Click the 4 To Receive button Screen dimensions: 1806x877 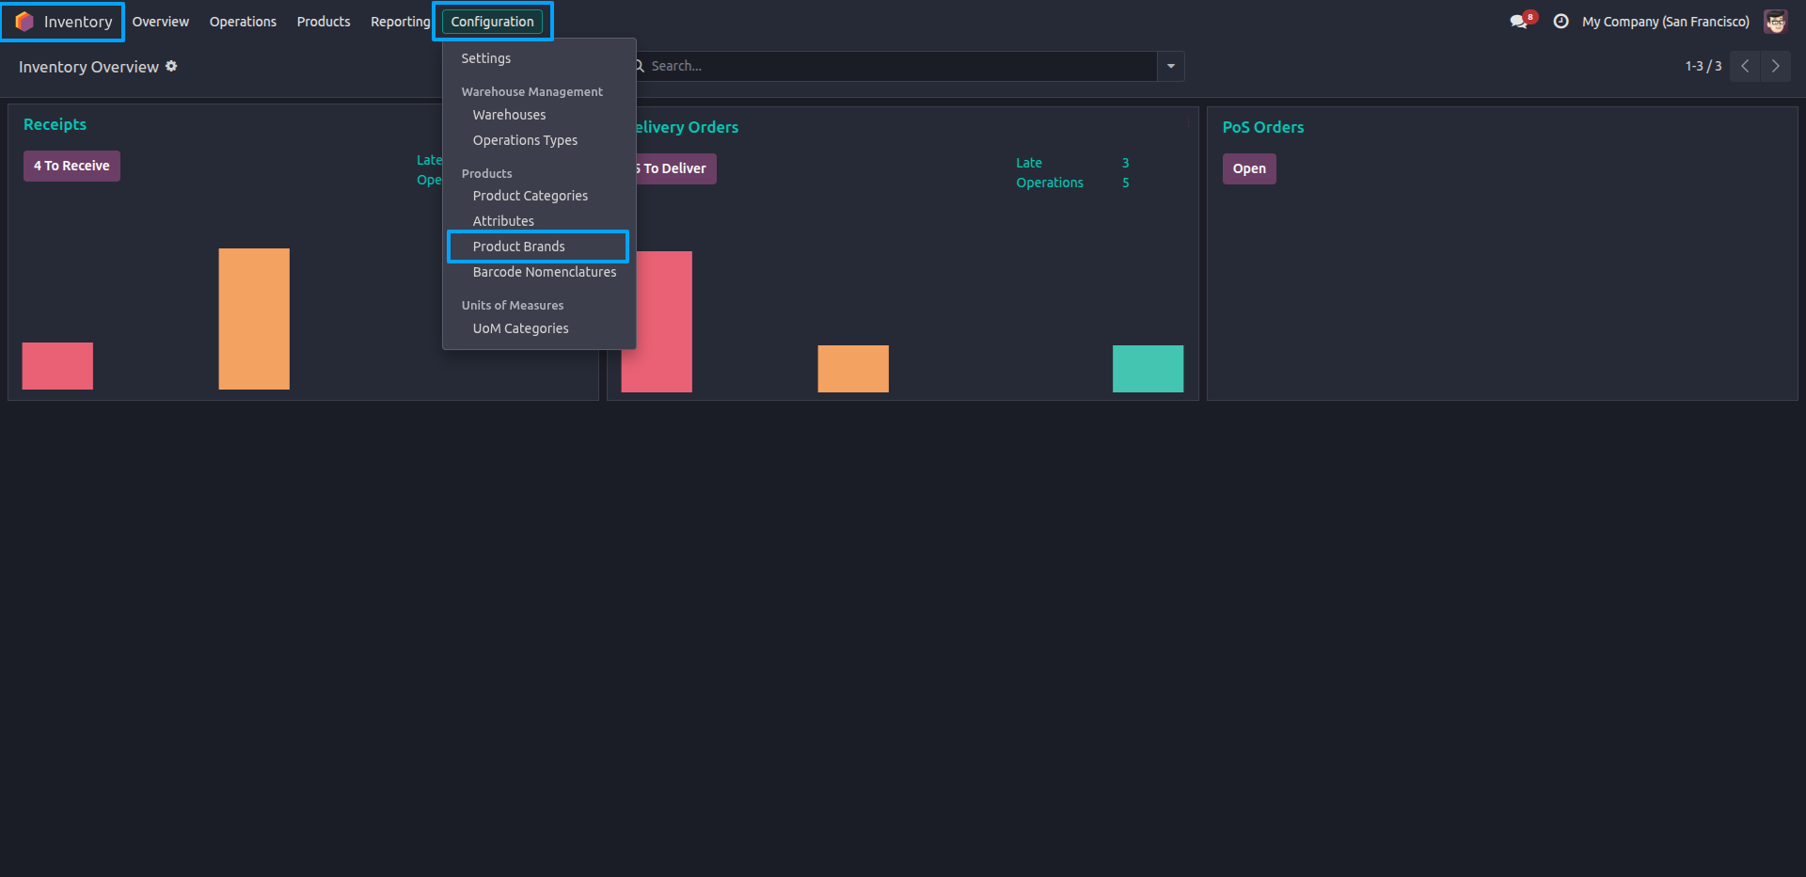(x=71, y=166)
